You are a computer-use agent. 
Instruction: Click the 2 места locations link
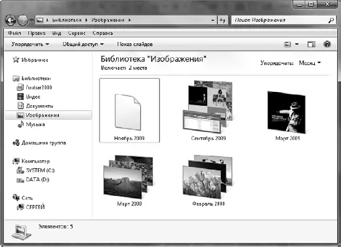pos(138,68)
